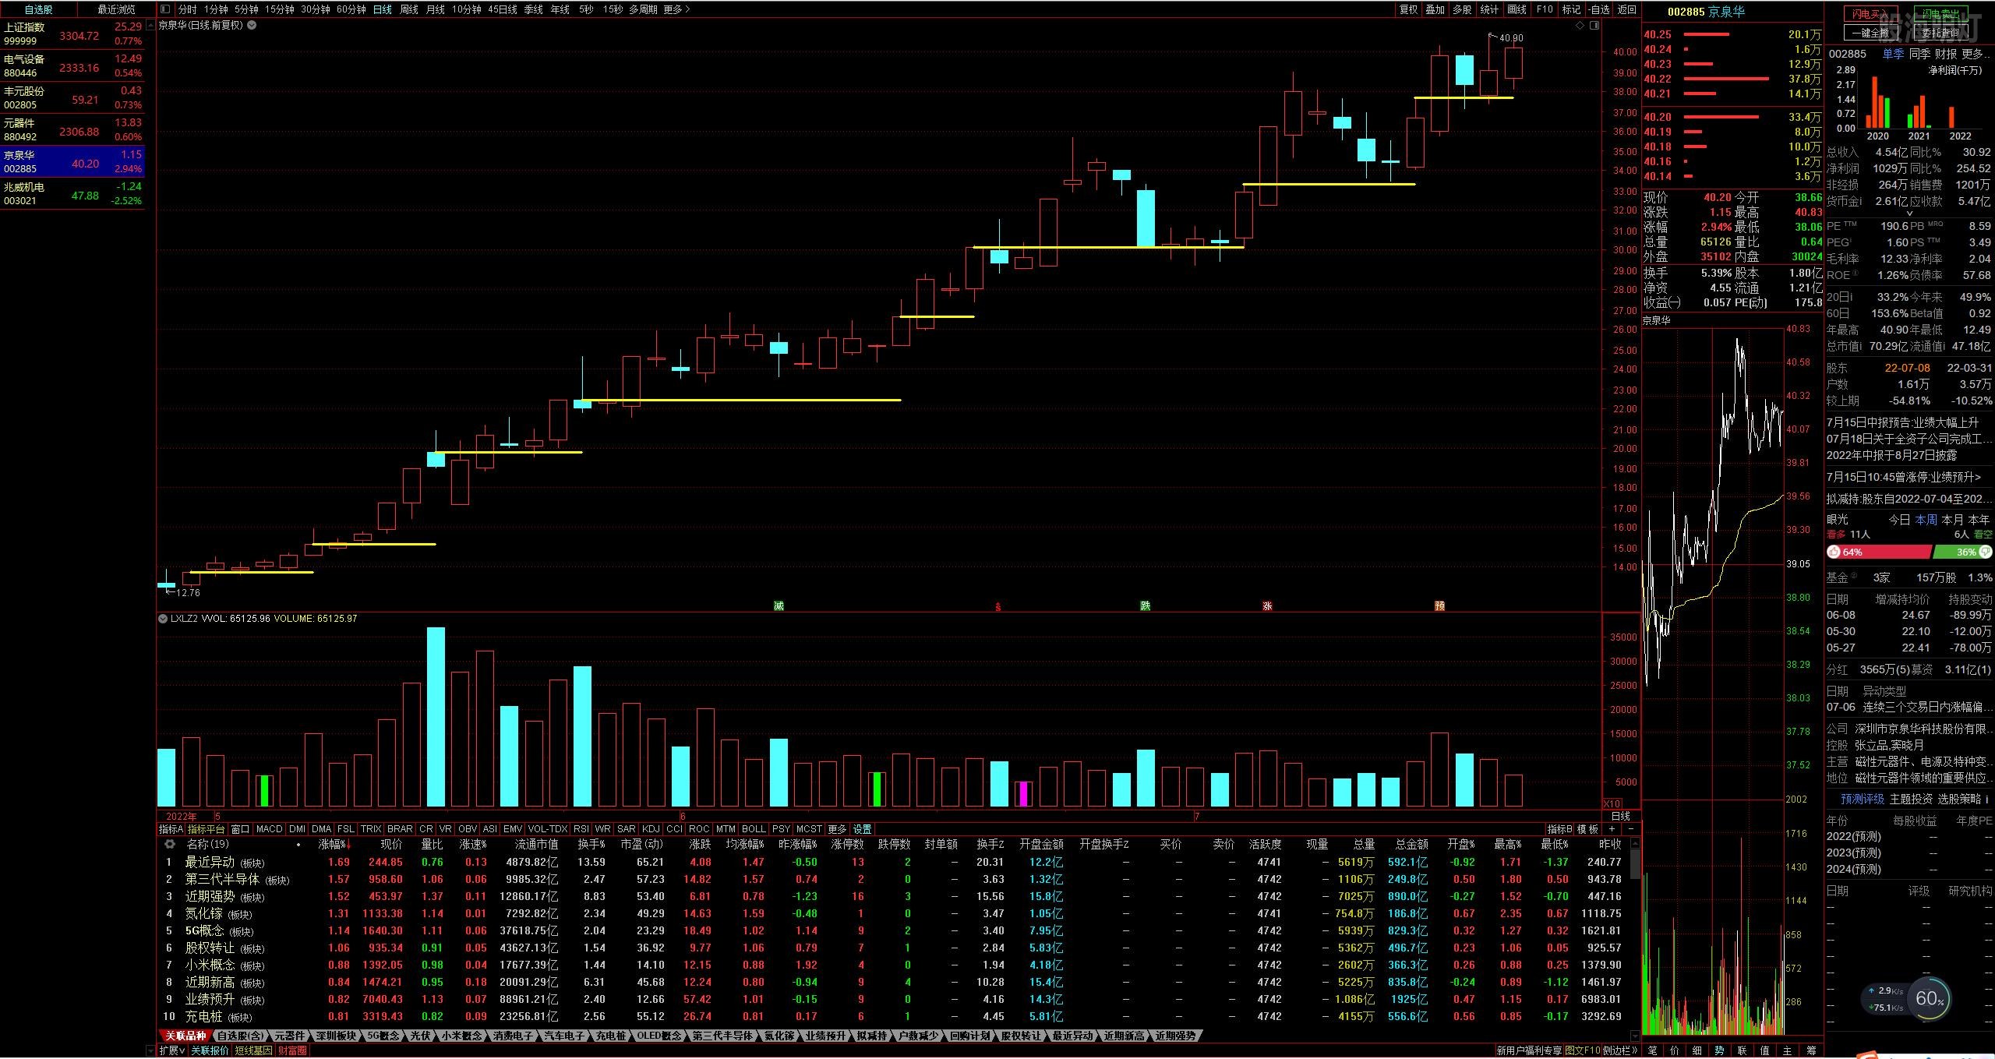Viewport: 1995px width, 1059px height.
Task: Click the 闪电卖出 button
Action: [1943, 14]
